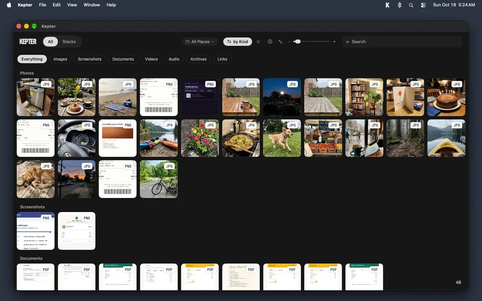The height and width of the screenshot is (301, 482).
Task: Open the delivery tracking screenshot
Action: click(x=36, y=231)
